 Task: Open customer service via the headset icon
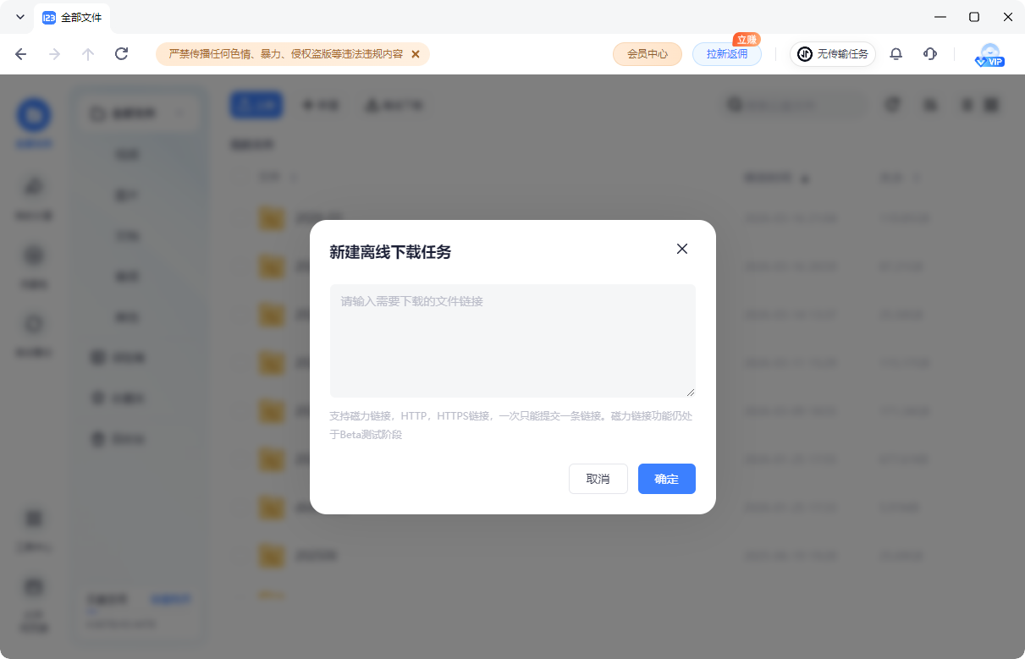pos(929,53)
